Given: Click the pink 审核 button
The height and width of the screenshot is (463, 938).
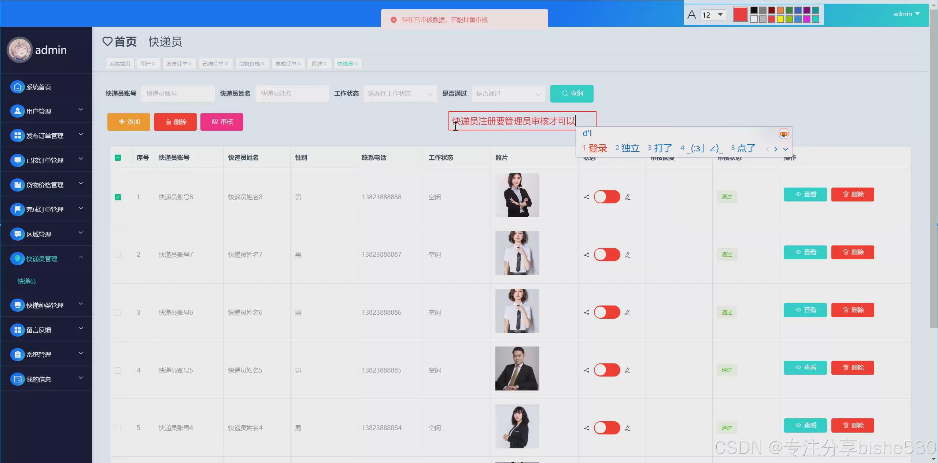Looking at the screenshot, I should (x=222, y=122).
